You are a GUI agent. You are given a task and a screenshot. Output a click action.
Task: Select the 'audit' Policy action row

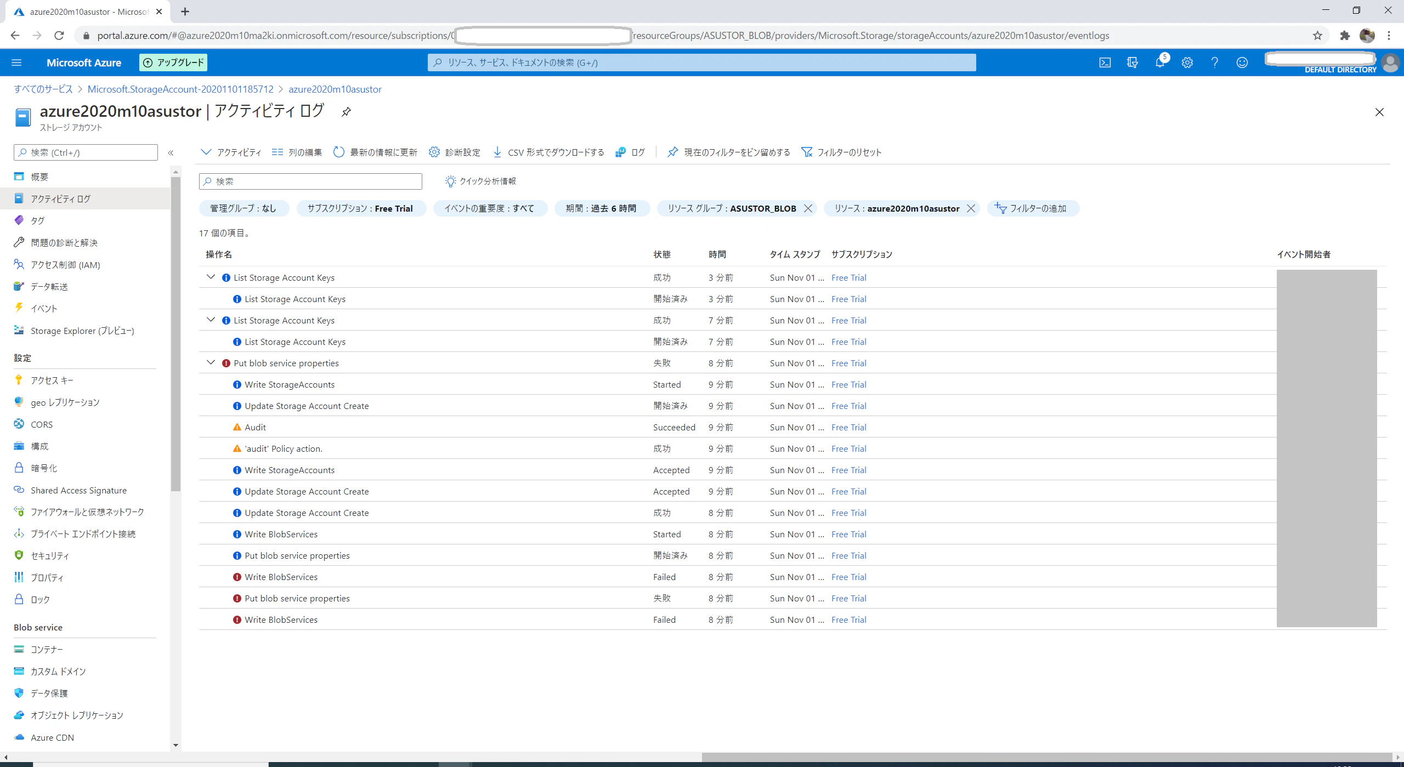point(792,448)
